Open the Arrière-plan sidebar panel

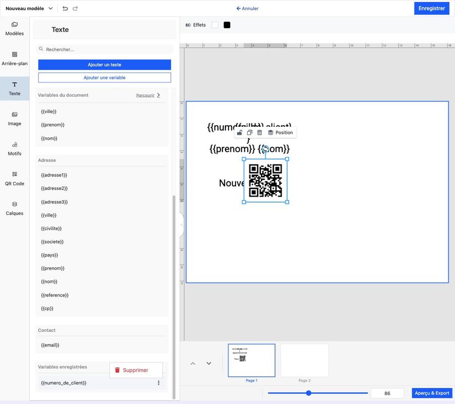click(15, 59)
